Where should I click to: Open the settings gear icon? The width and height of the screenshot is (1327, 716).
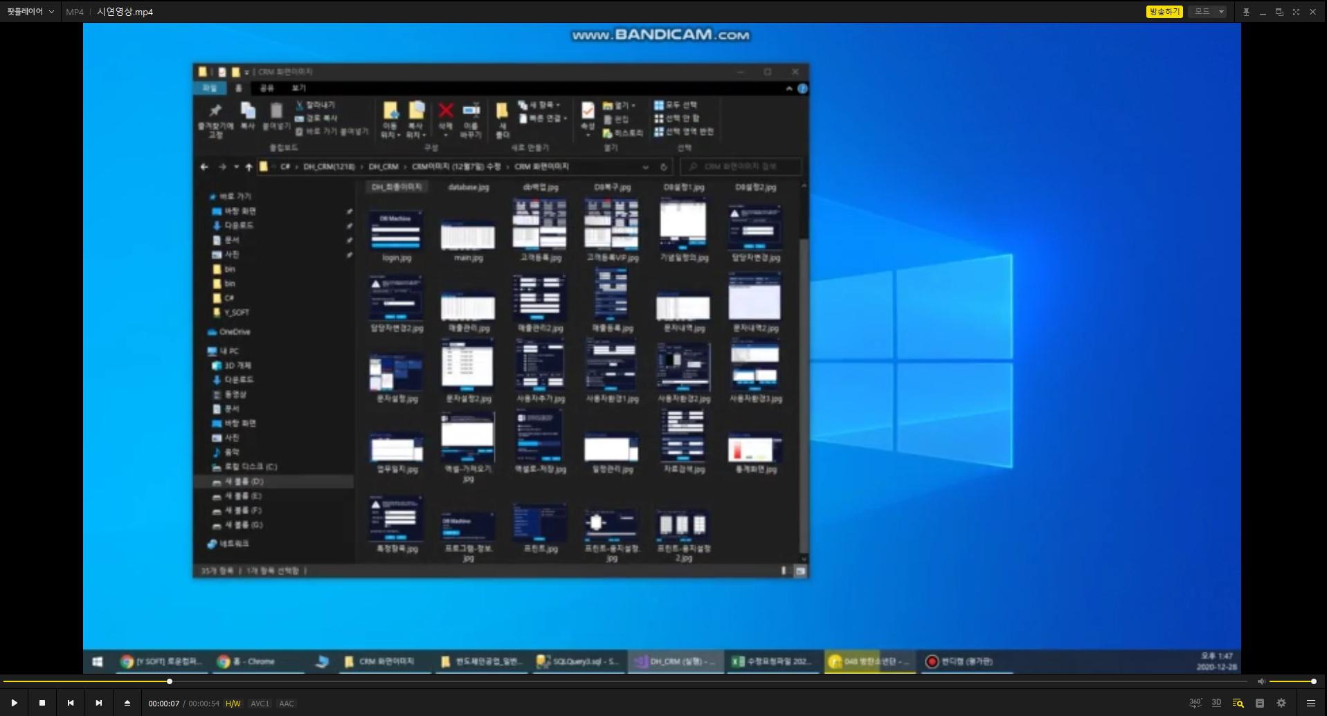1281,703
